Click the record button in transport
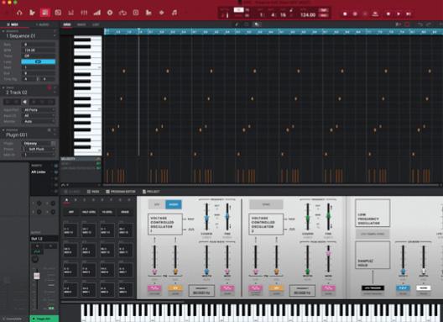This screenshot has height=322, width=443. pyautogui.click(x=345, y=13)
